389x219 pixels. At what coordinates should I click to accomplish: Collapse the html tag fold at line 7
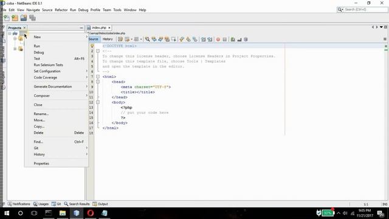tap(98, 77)
